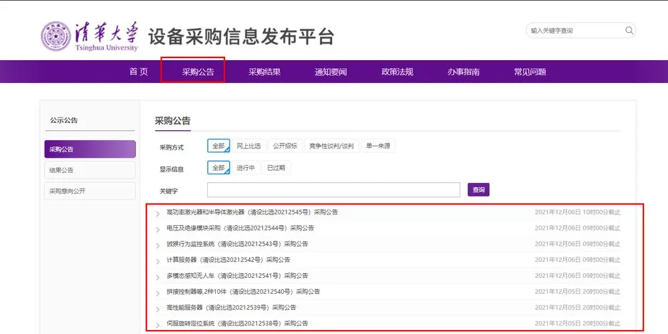The image size is (668, 334).
Task: Expand chevron beside 计算服务器 row
Action: pyautogui.click(x=158, y=262)
